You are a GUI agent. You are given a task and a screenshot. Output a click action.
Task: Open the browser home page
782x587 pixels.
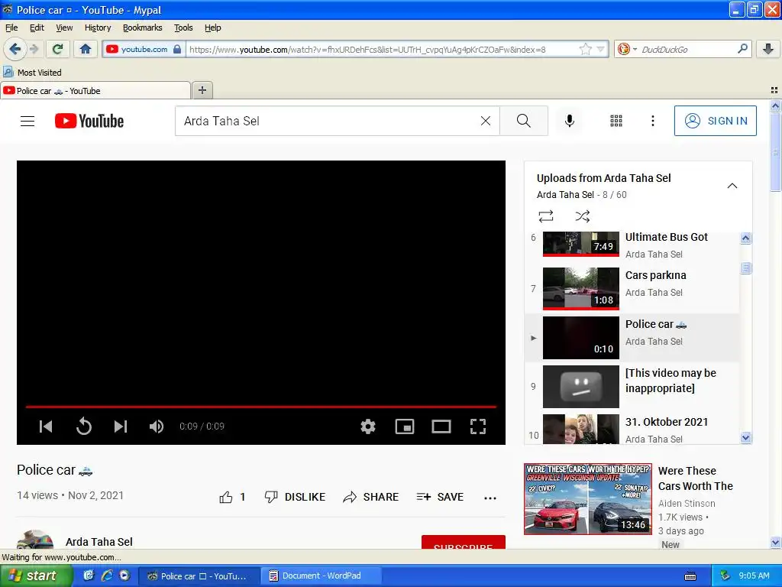[x=86, y=49]
